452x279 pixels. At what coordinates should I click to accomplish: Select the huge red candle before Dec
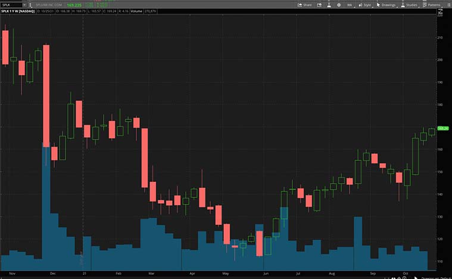(46, 96)
